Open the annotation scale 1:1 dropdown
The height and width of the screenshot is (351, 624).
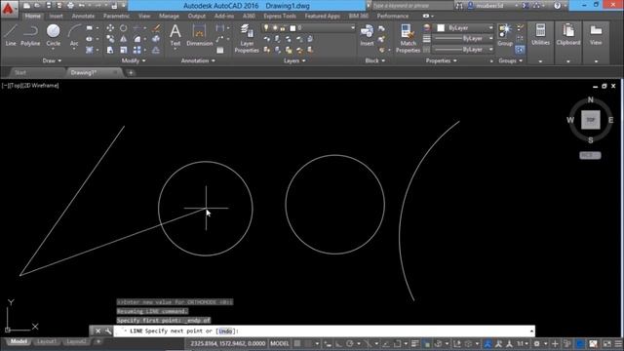(523, 343)
